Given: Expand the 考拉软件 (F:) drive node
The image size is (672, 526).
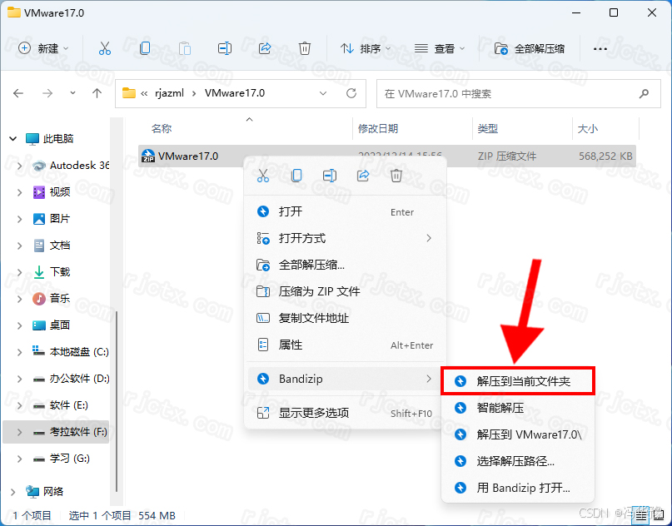Looking at the screenshot, I should tap(19, 432).
